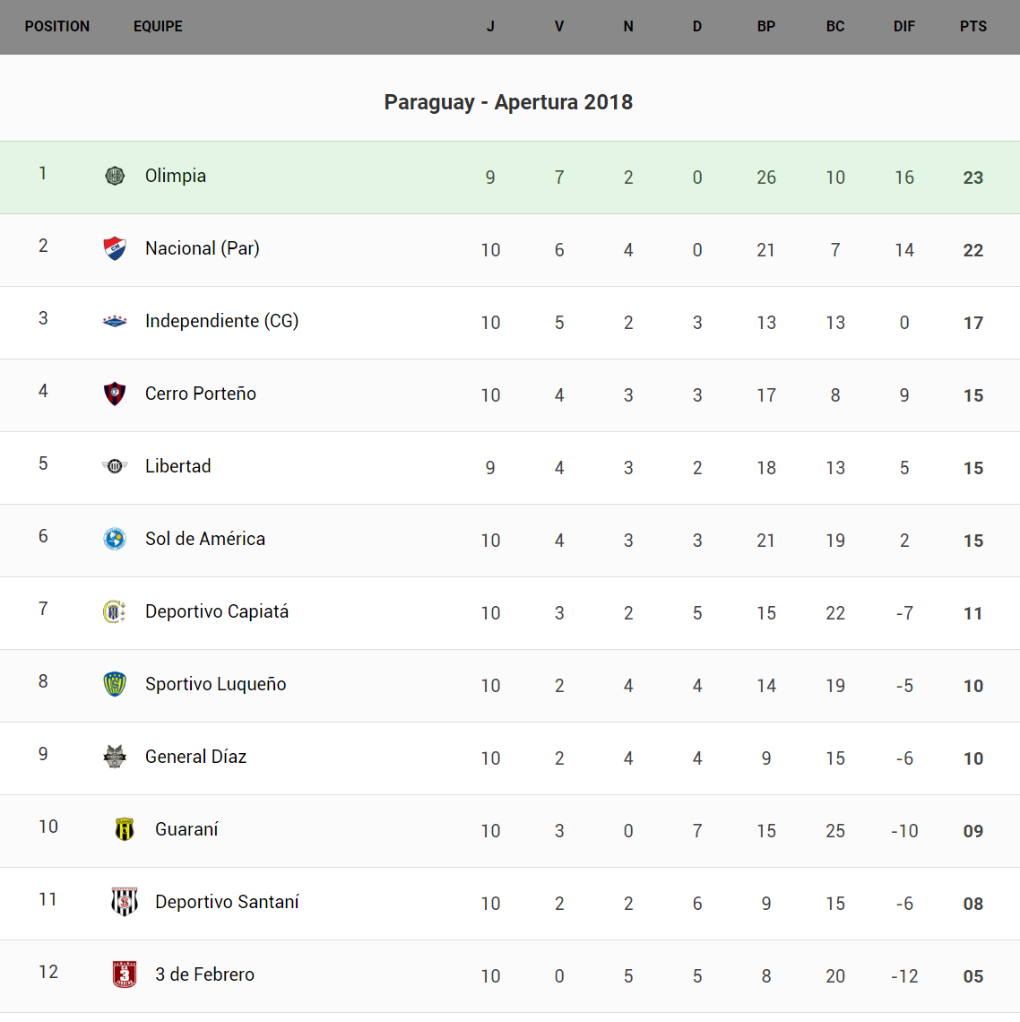Click the Olimpia club crest icon
Image resolution: width=1020 pixels, height=1022 pixels.
click(115, 176)
